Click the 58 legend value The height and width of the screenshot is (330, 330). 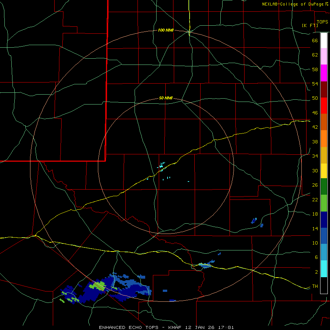click(315, 69)
